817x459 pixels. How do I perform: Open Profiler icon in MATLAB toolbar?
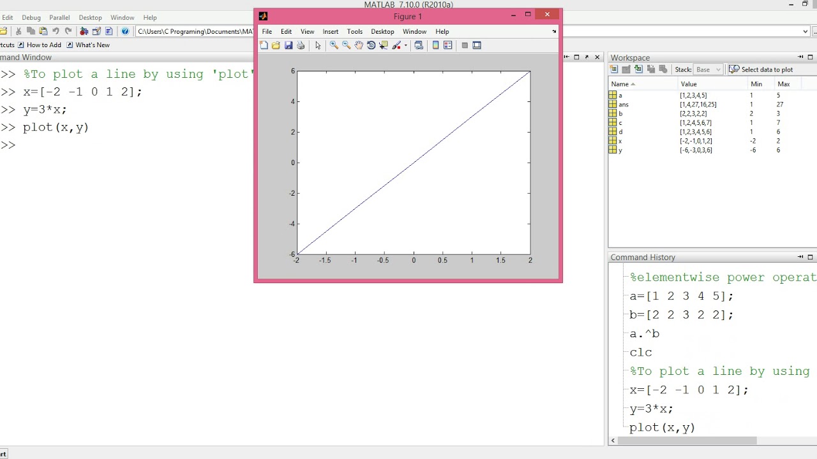tap(109, 31)
